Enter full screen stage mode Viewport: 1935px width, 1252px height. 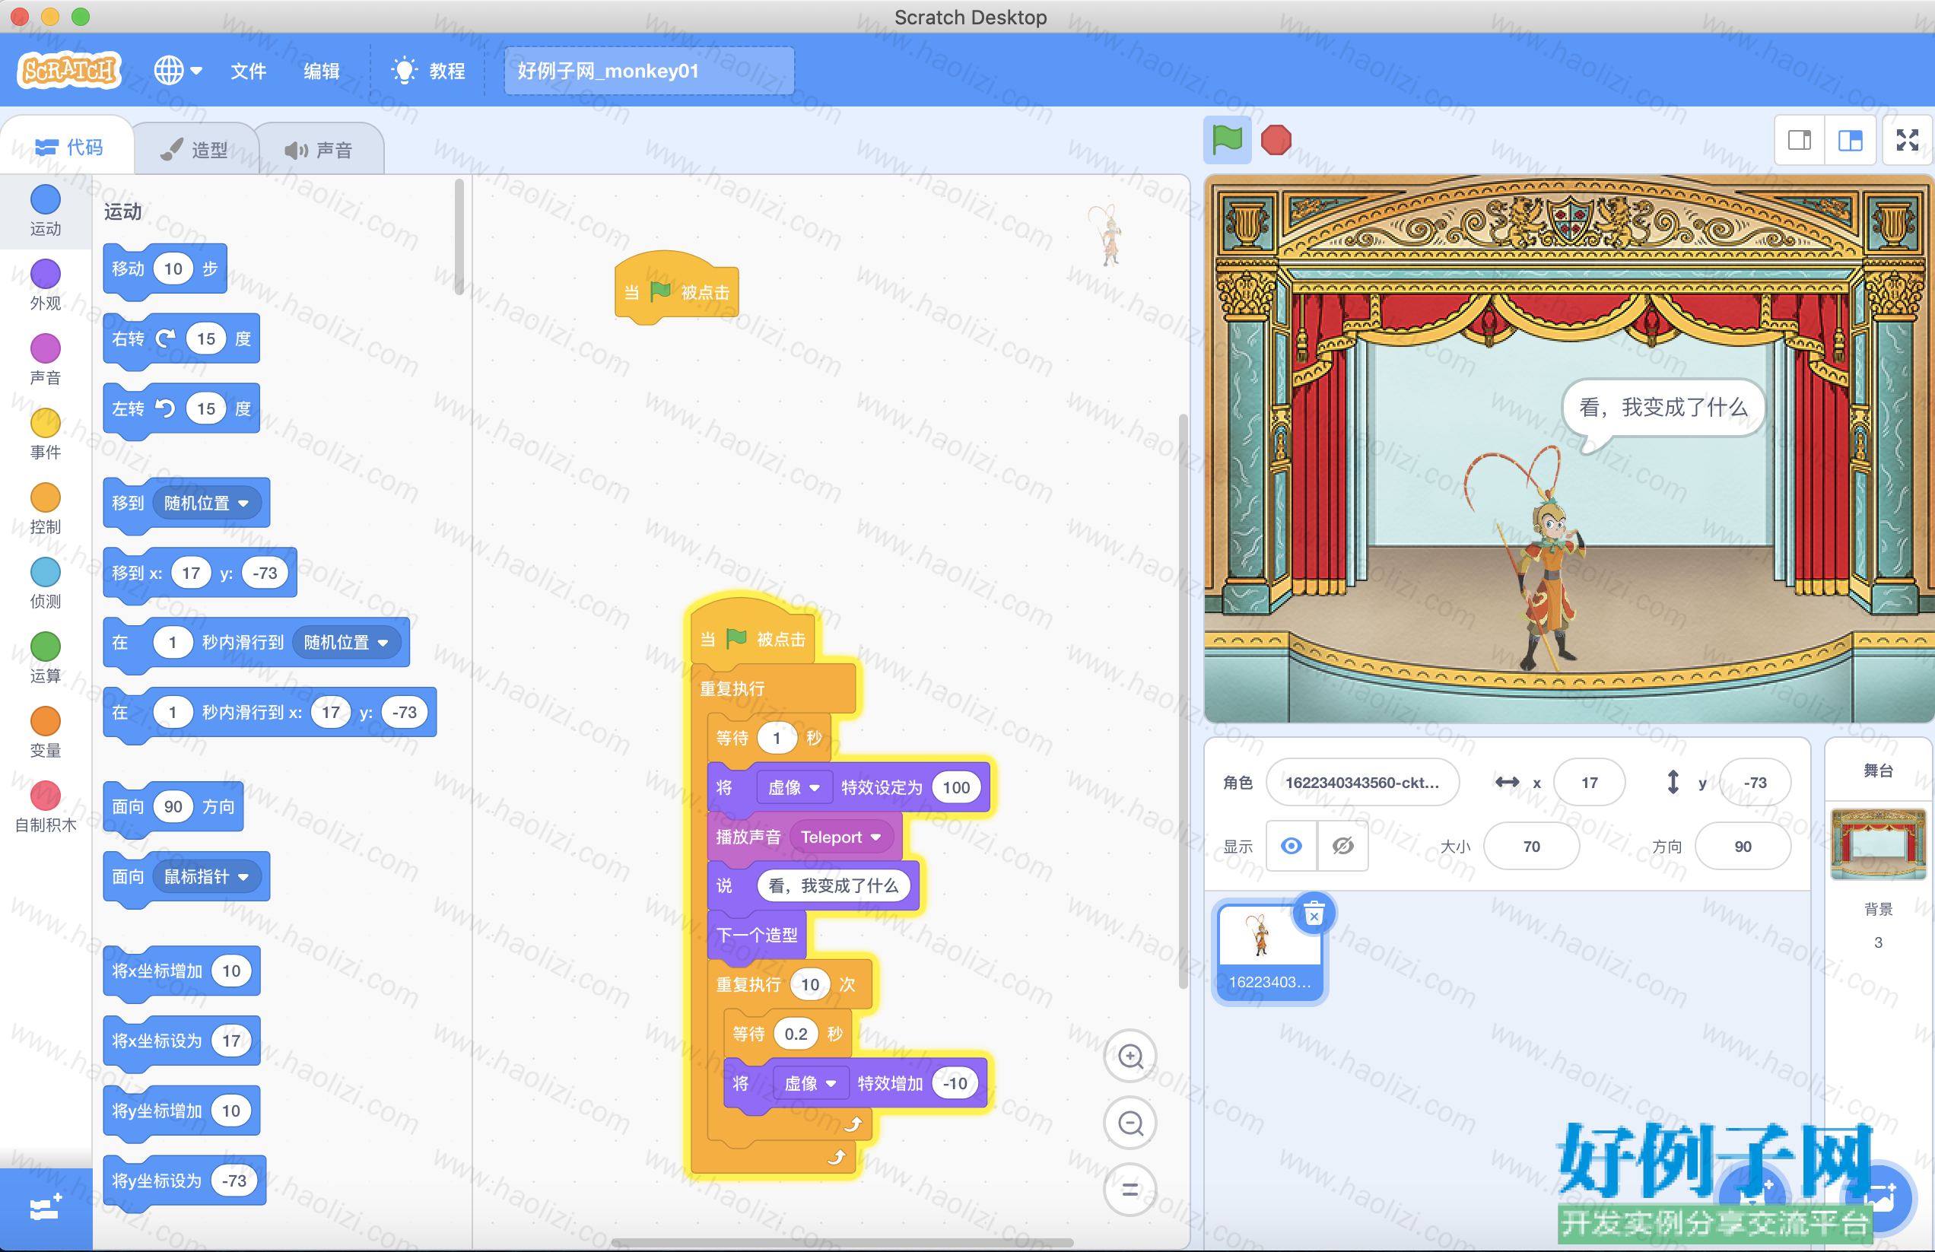point(1907,141)
